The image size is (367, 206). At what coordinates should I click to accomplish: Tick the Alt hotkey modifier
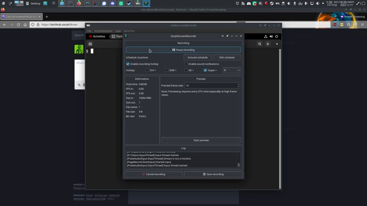186,70
